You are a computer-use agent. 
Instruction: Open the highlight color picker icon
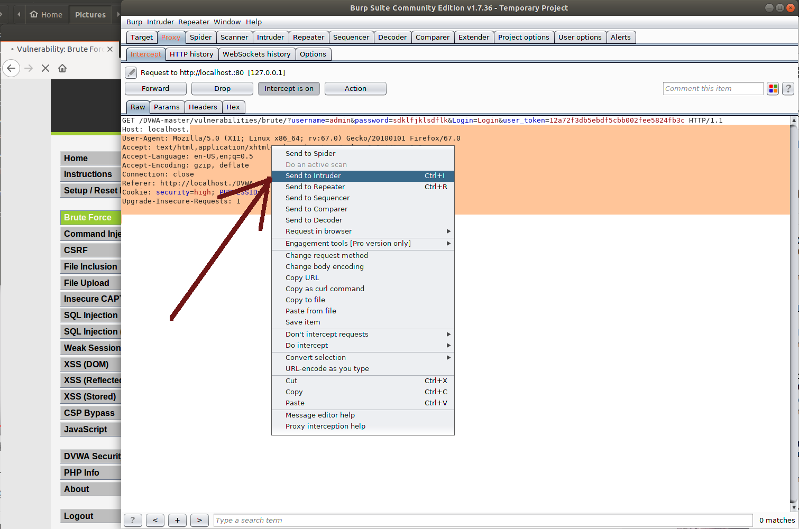click(773, 89)
